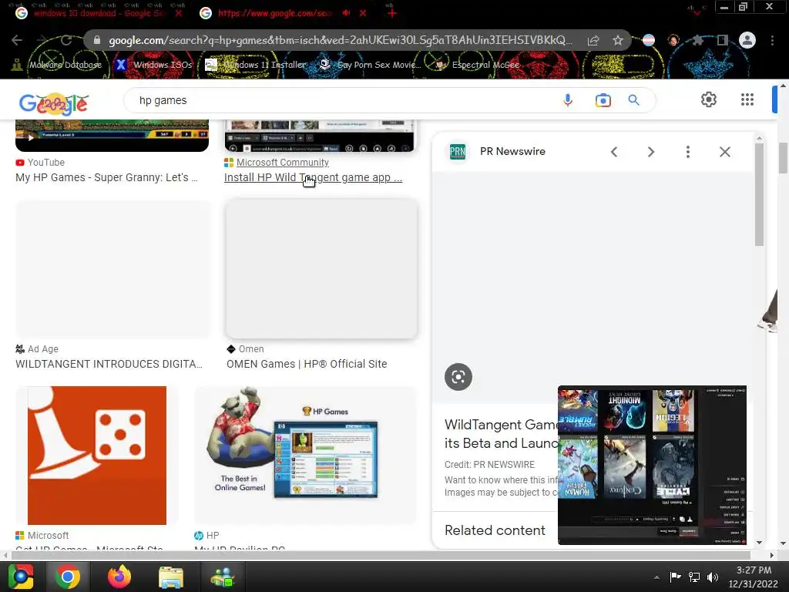Click the 'Related content' heading
This screenshot has height=592, width=789.
[x=495, y=530]
